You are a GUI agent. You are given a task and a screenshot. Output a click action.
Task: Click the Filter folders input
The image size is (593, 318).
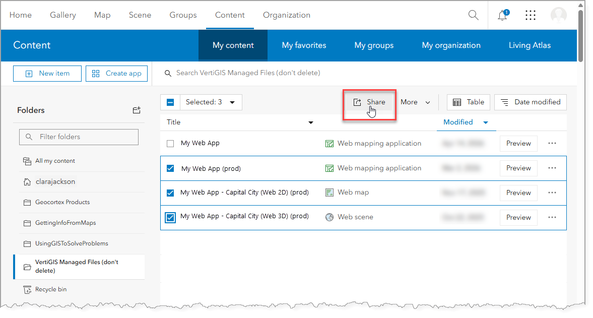[79, 137]
